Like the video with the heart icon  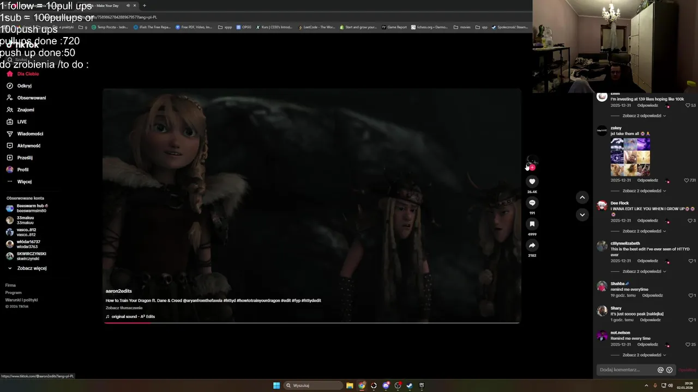[532, 182]
